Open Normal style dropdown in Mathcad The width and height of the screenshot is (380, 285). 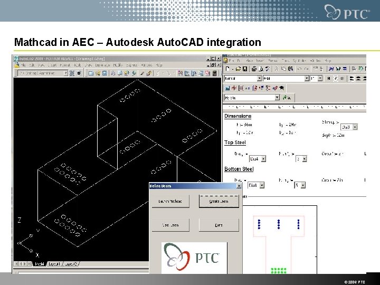point(259,78)
